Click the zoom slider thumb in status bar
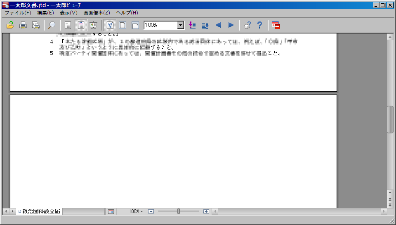Image resolution: width=396 pixels, height=225 pixels. coord(179,211)
